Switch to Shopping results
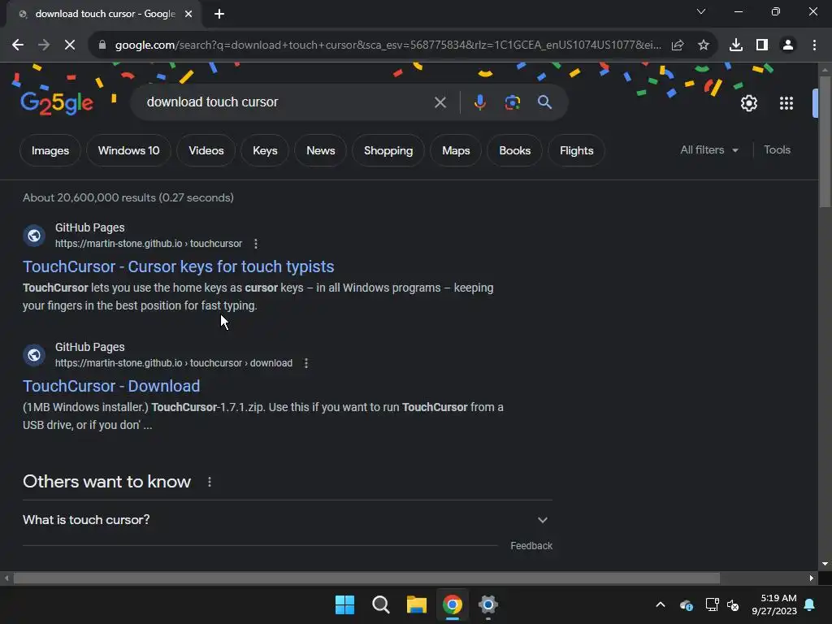832x624 pixels. coord(388,150)
